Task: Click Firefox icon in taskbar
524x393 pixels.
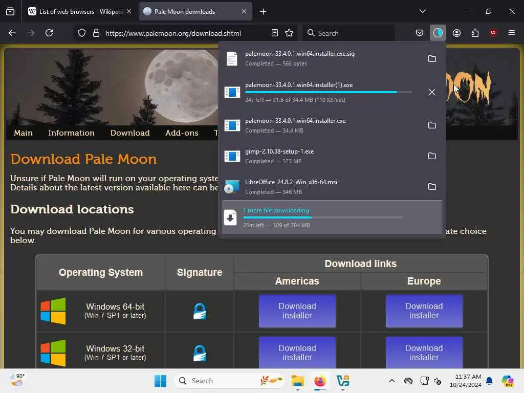Action: click(320, 381)
